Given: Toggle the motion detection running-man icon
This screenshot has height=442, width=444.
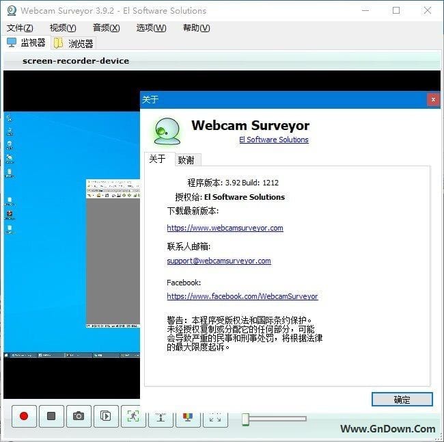Looking at the screenshot, I should click(x=133, y=416).
